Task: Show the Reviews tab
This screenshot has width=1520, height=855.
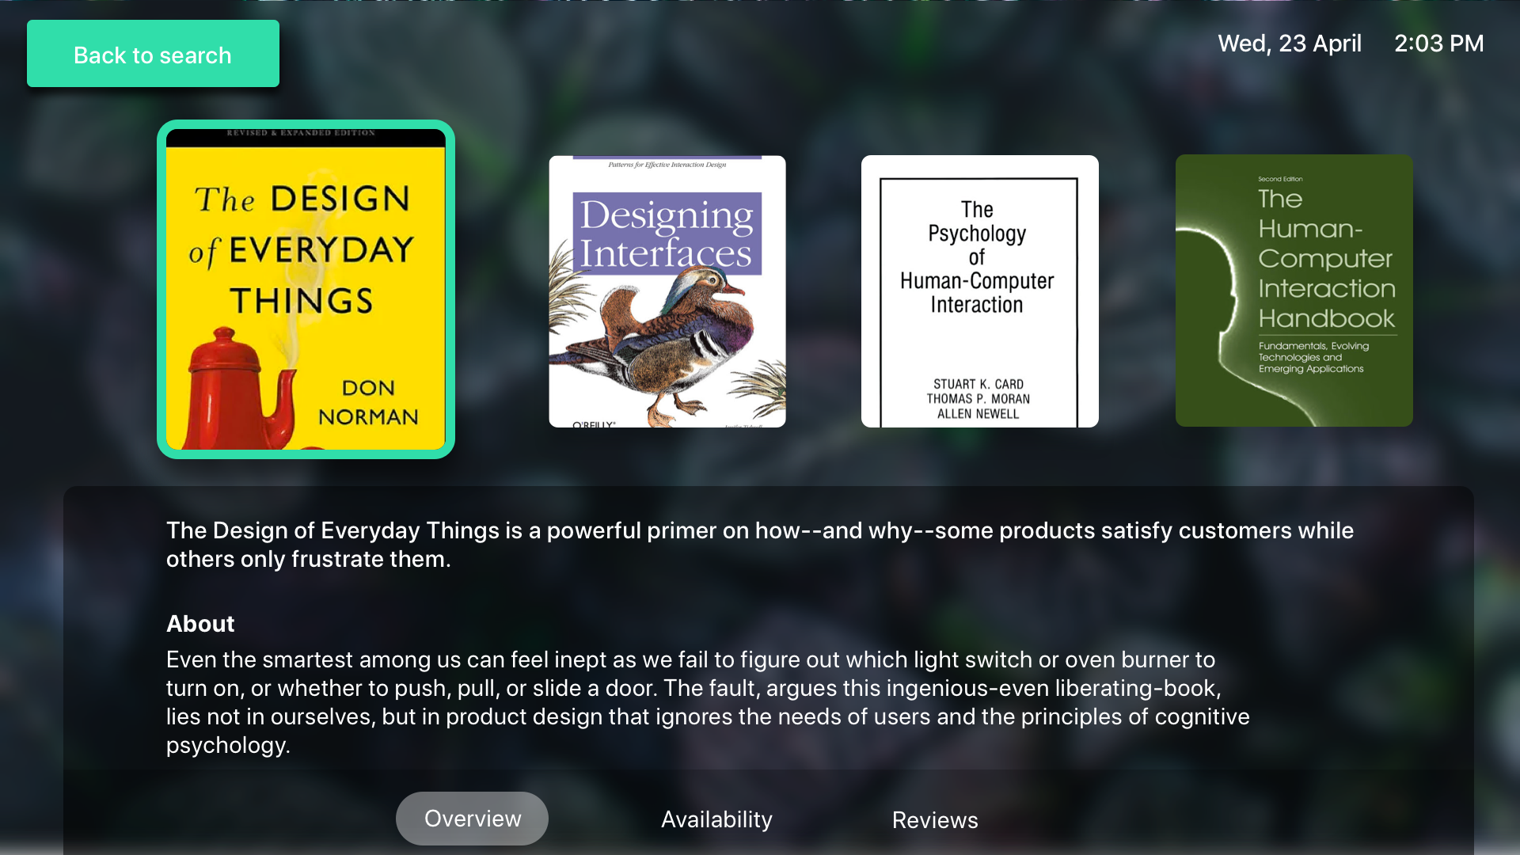Action: [x=935, y=820]
